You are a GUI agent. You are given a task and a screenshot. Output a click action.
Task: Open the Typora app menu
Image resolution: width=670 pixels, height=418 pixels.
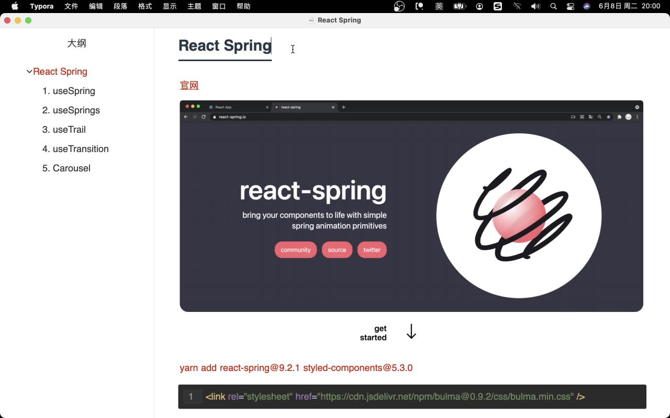pyautogui.click(x=42, y=6)
